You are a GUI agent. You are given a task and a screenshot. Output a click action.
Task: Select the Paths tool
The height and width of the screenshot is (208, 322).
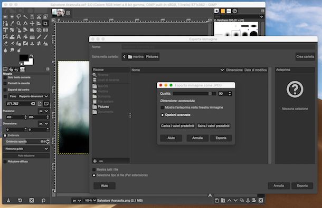(5, 23)
